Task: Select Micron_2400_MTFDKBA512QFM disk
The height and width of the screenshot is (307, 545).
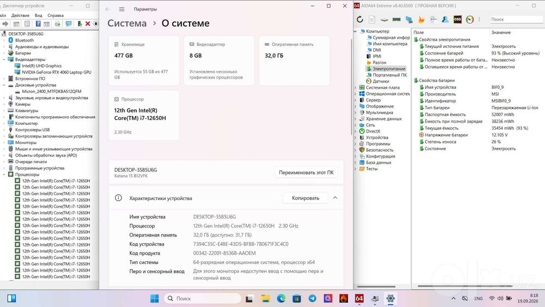Action: pos(51,92)
